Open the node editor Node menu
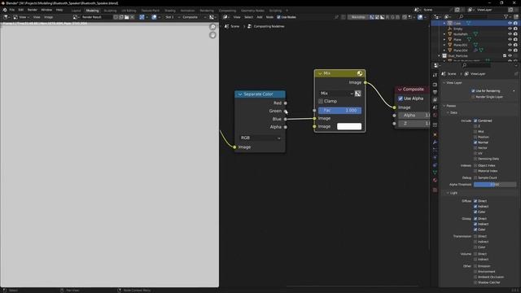This screenshot has width=521, height=293. click(x=269, y=17)
